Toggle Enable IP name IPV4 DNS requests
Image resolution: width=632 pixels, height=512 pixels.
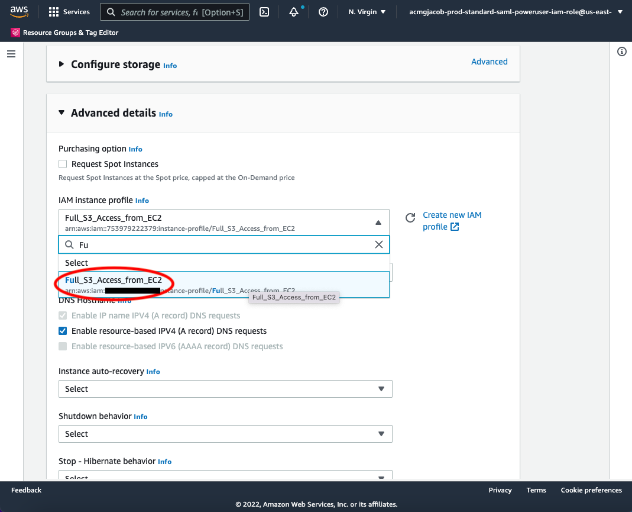tap(63, 316)
